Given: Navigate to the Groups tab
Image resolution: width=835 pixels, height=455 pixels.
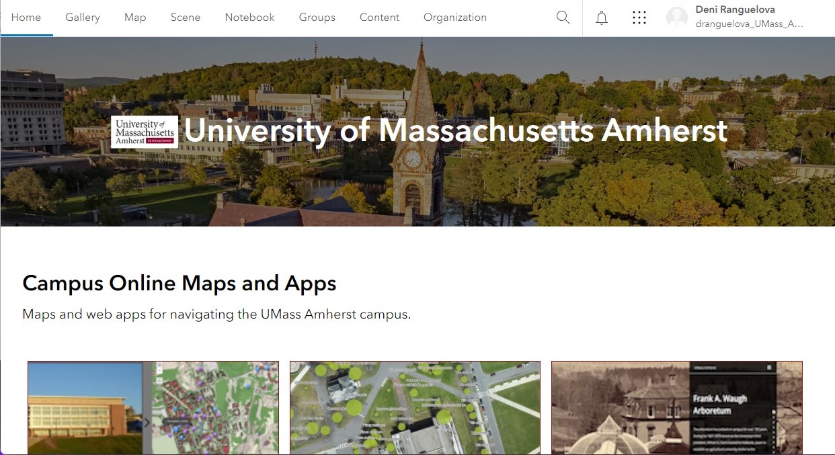Looking at the screenshot, I should tap(317, 17).
